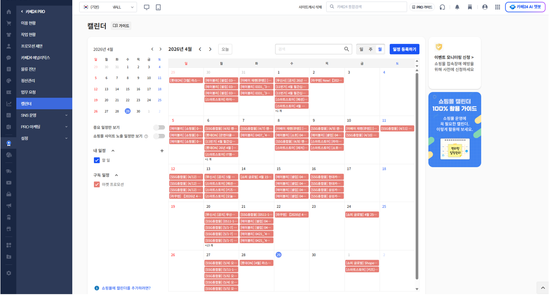
Task: Open PRO 가이드 button
Action: (422, 7)
